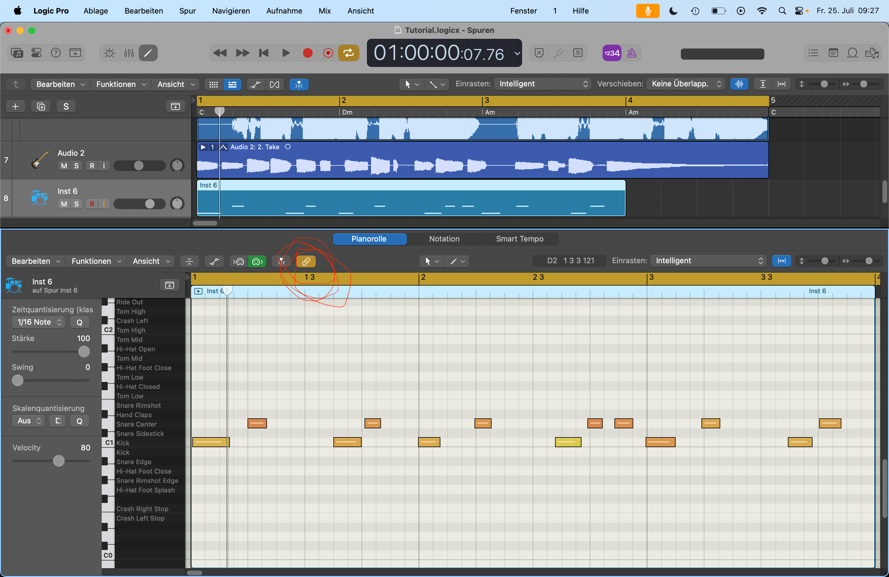Mute the Inst 6 track
This screenshot has width=889, height=577.
coord(64,204)
